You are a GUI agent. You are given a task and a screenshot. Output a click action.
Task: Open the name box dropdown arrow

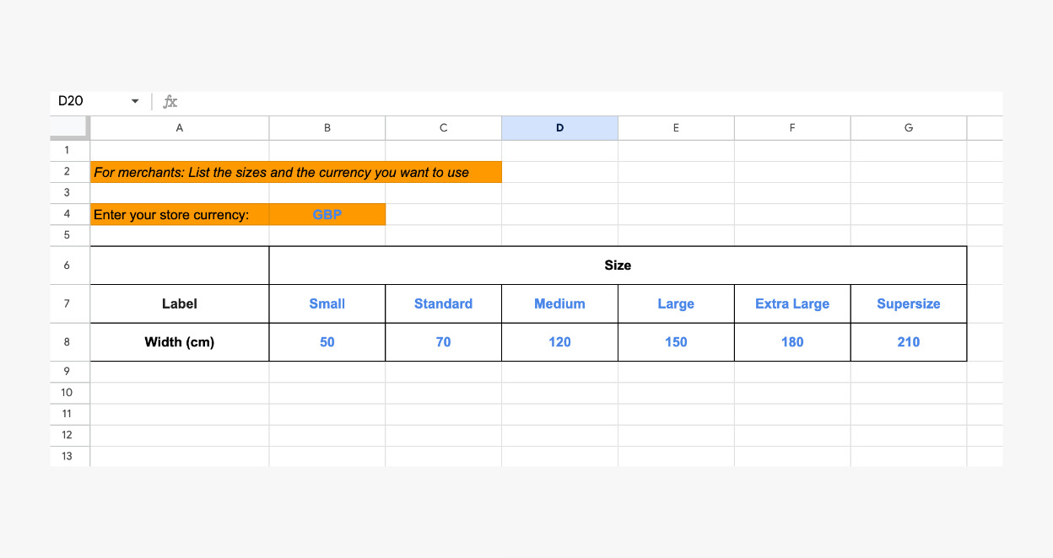pos(135,102)
